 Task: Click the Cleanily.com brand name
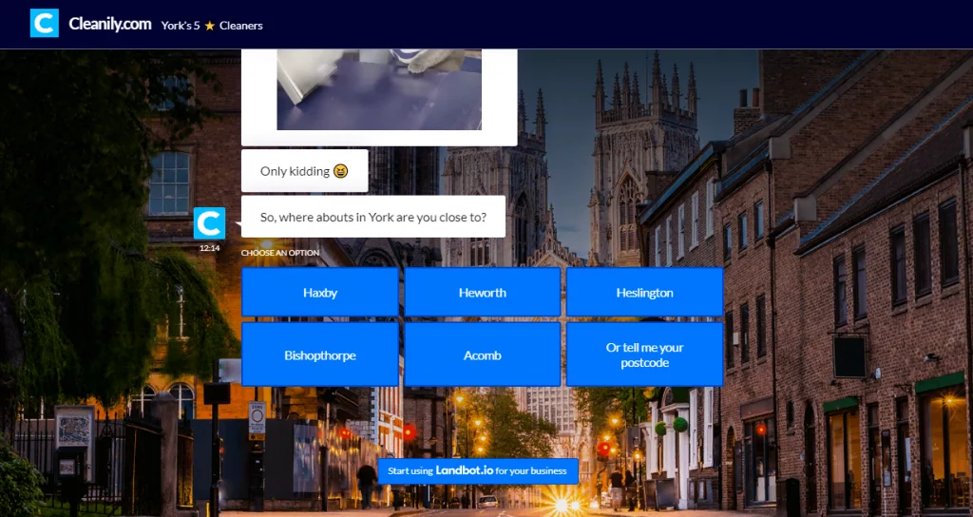point(110,24)
